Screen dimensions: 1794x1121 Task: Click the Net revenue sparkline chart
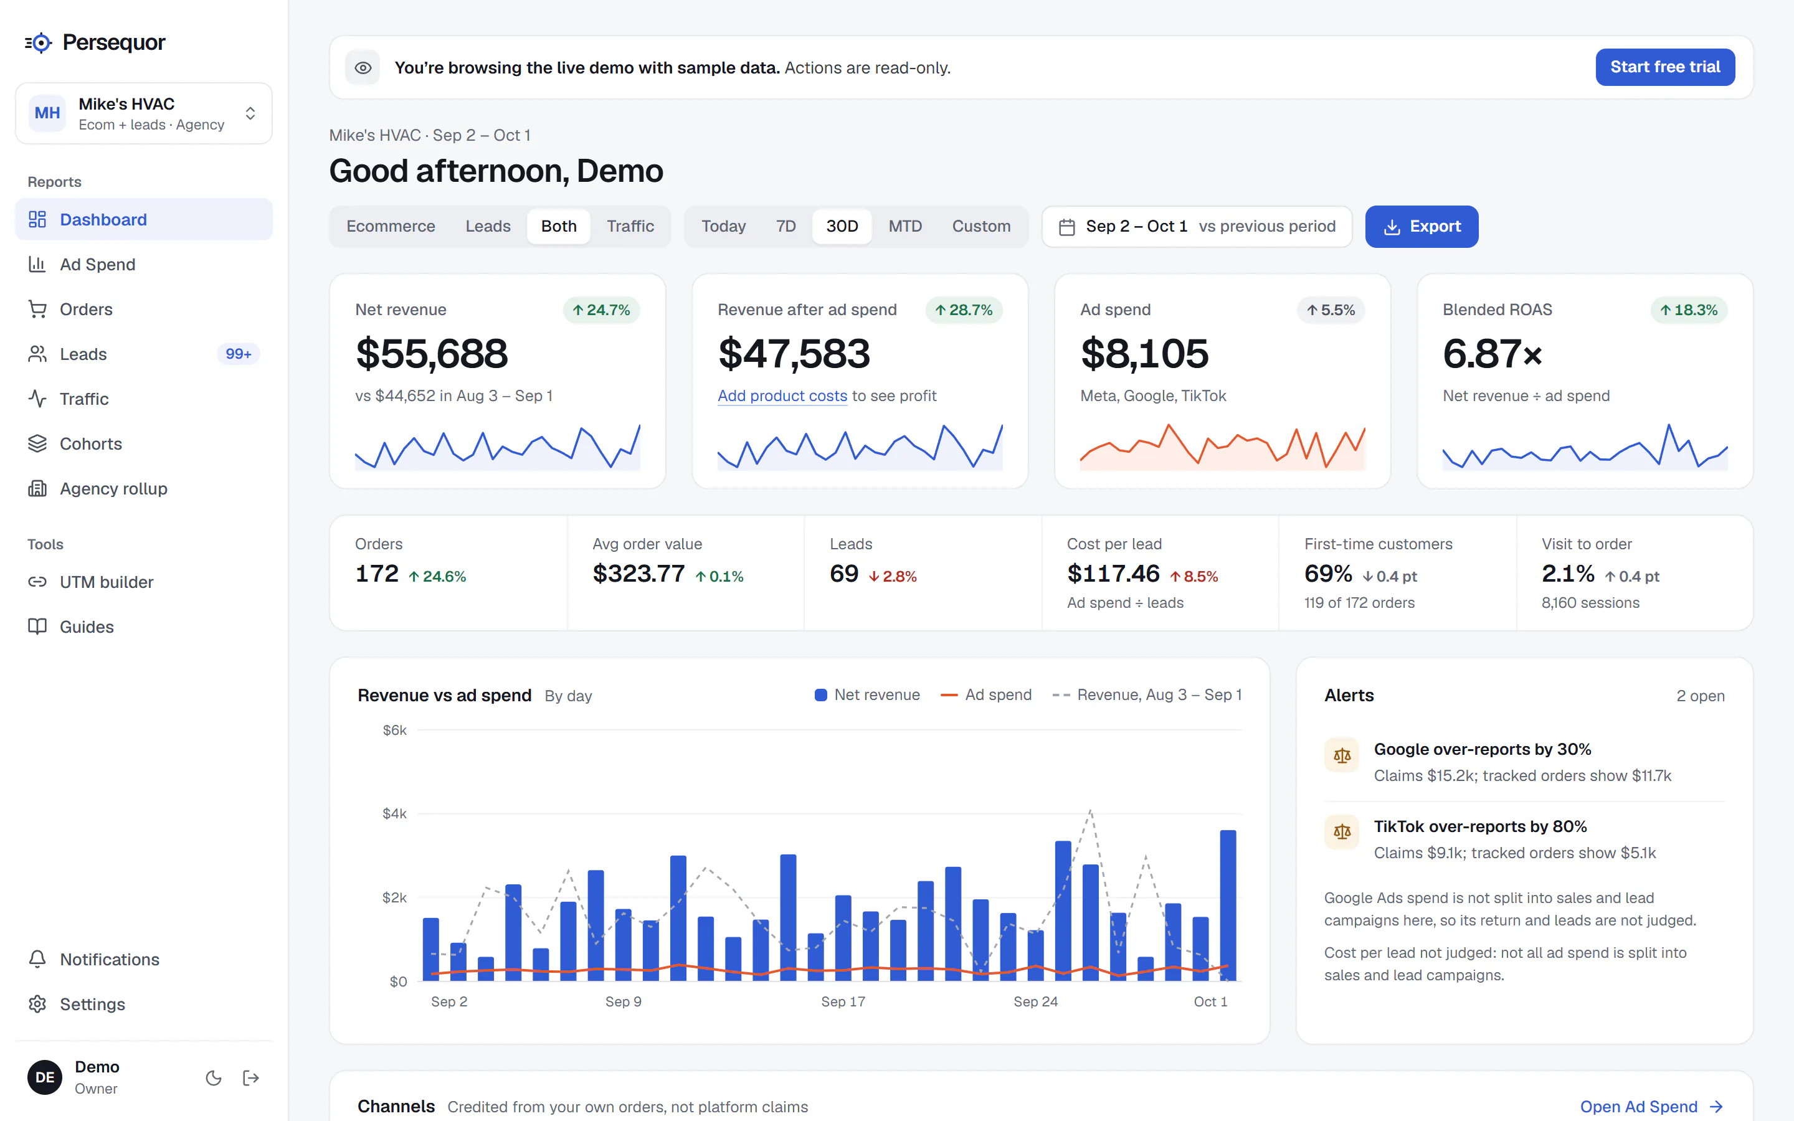point(498,447)
